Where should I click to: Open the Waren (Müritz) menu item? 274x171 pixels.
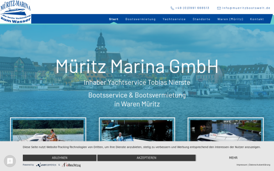pyautogui.click(x=230, y=19)
